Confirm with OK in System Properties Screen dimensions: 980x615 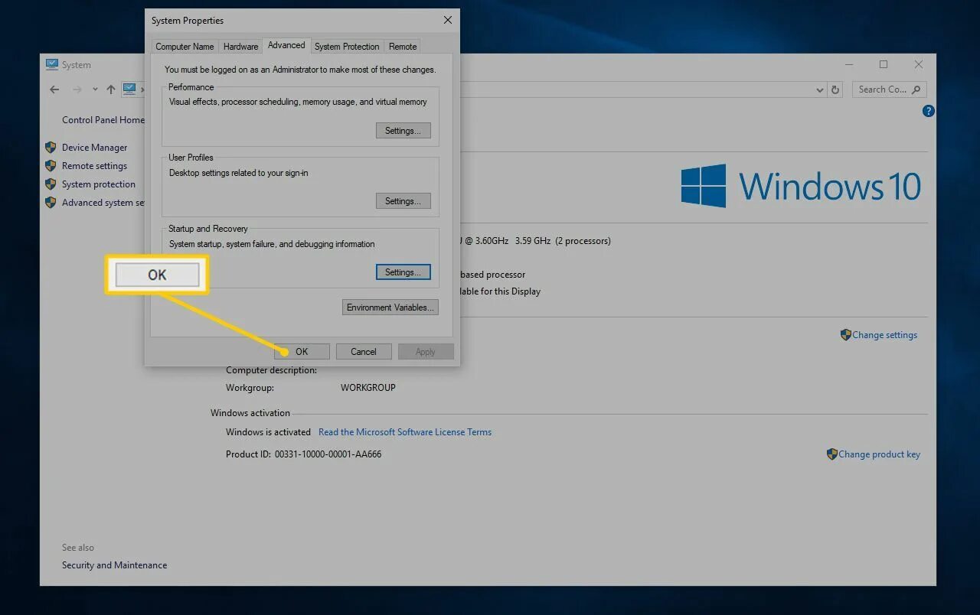click(302, 352)
